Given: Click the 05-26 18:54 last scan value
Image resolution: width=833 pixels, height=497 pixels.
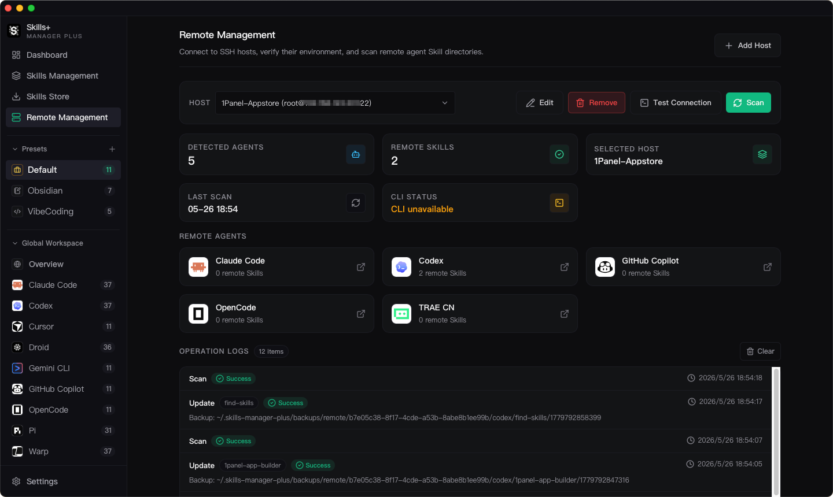Looking at the screenshot, I should (x=213, y=209).
